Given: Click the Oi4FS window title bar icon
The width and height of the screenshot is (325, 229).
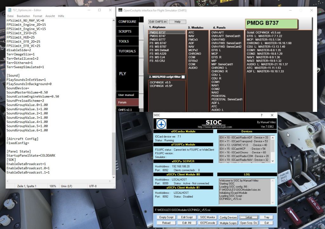Looking at the screenshot, I should point(120,10).
